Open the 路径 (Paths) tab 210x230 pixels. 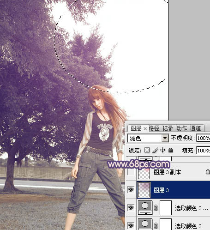[x=154, y=128]
